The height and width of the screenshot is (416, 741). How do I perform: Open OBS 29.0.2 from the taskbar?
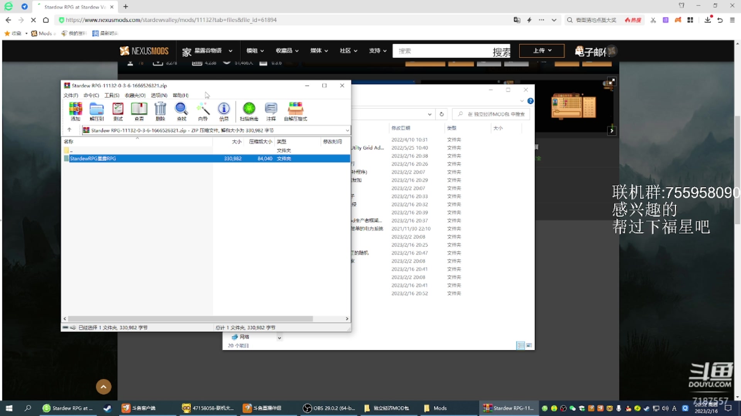pyautogui.click(x=329, y=408)
